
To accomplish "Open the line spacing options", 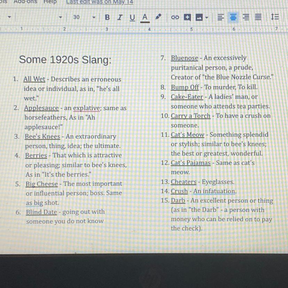I will coord(275,17).
